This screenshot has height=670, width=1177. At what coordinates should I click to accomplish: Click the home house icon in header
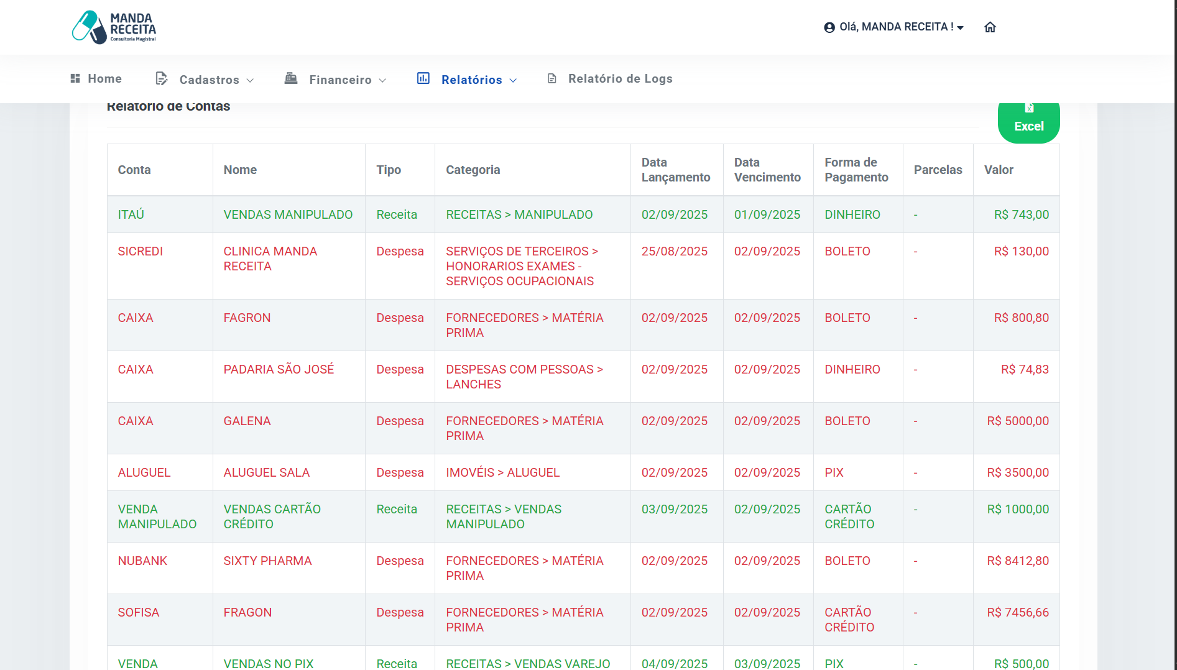pos(990,27)
